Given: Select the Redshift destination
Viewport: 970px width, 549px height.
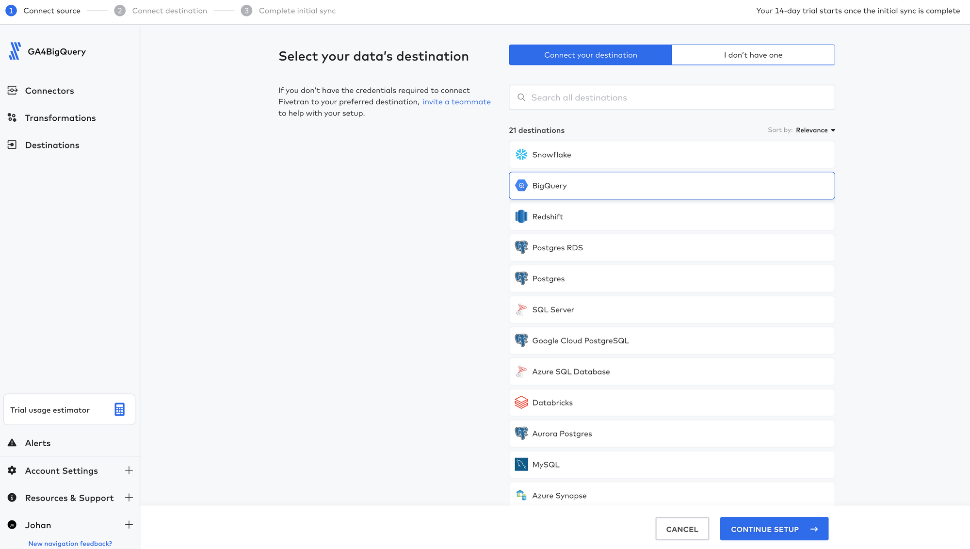Looking at the screenshot, I should click(672, 217).
